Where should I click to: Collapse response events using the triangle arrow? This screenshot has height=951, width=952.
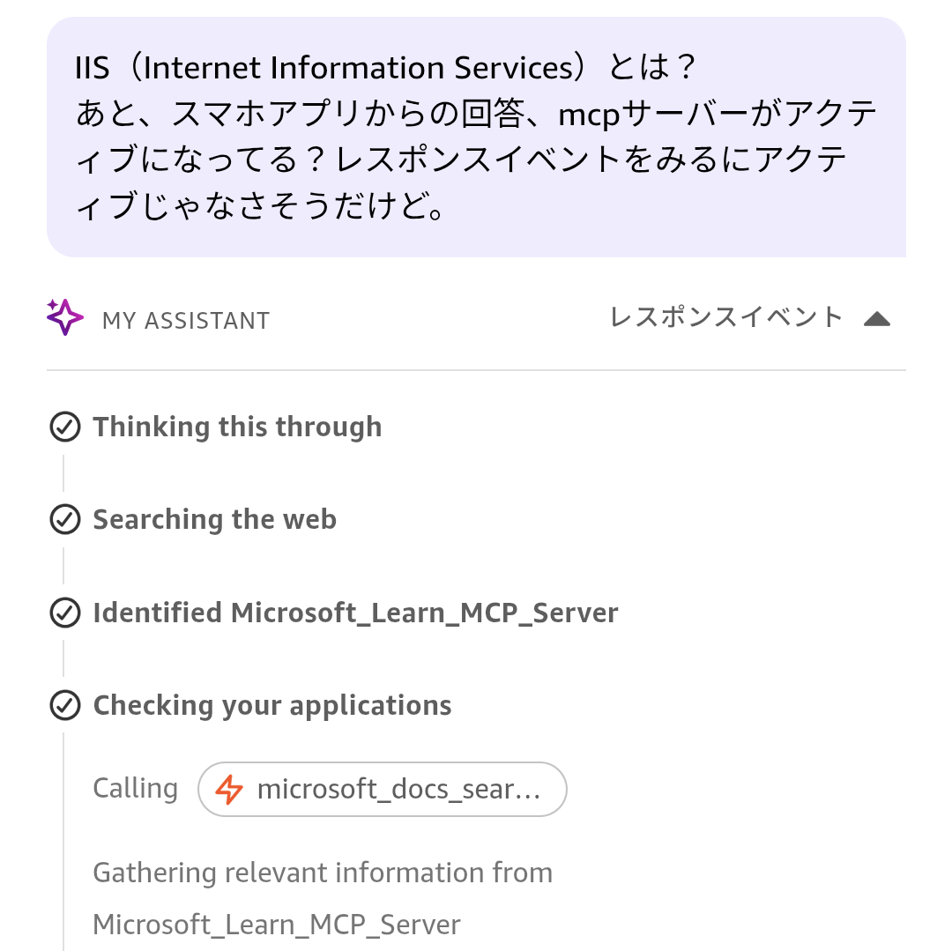click(877, 319)
